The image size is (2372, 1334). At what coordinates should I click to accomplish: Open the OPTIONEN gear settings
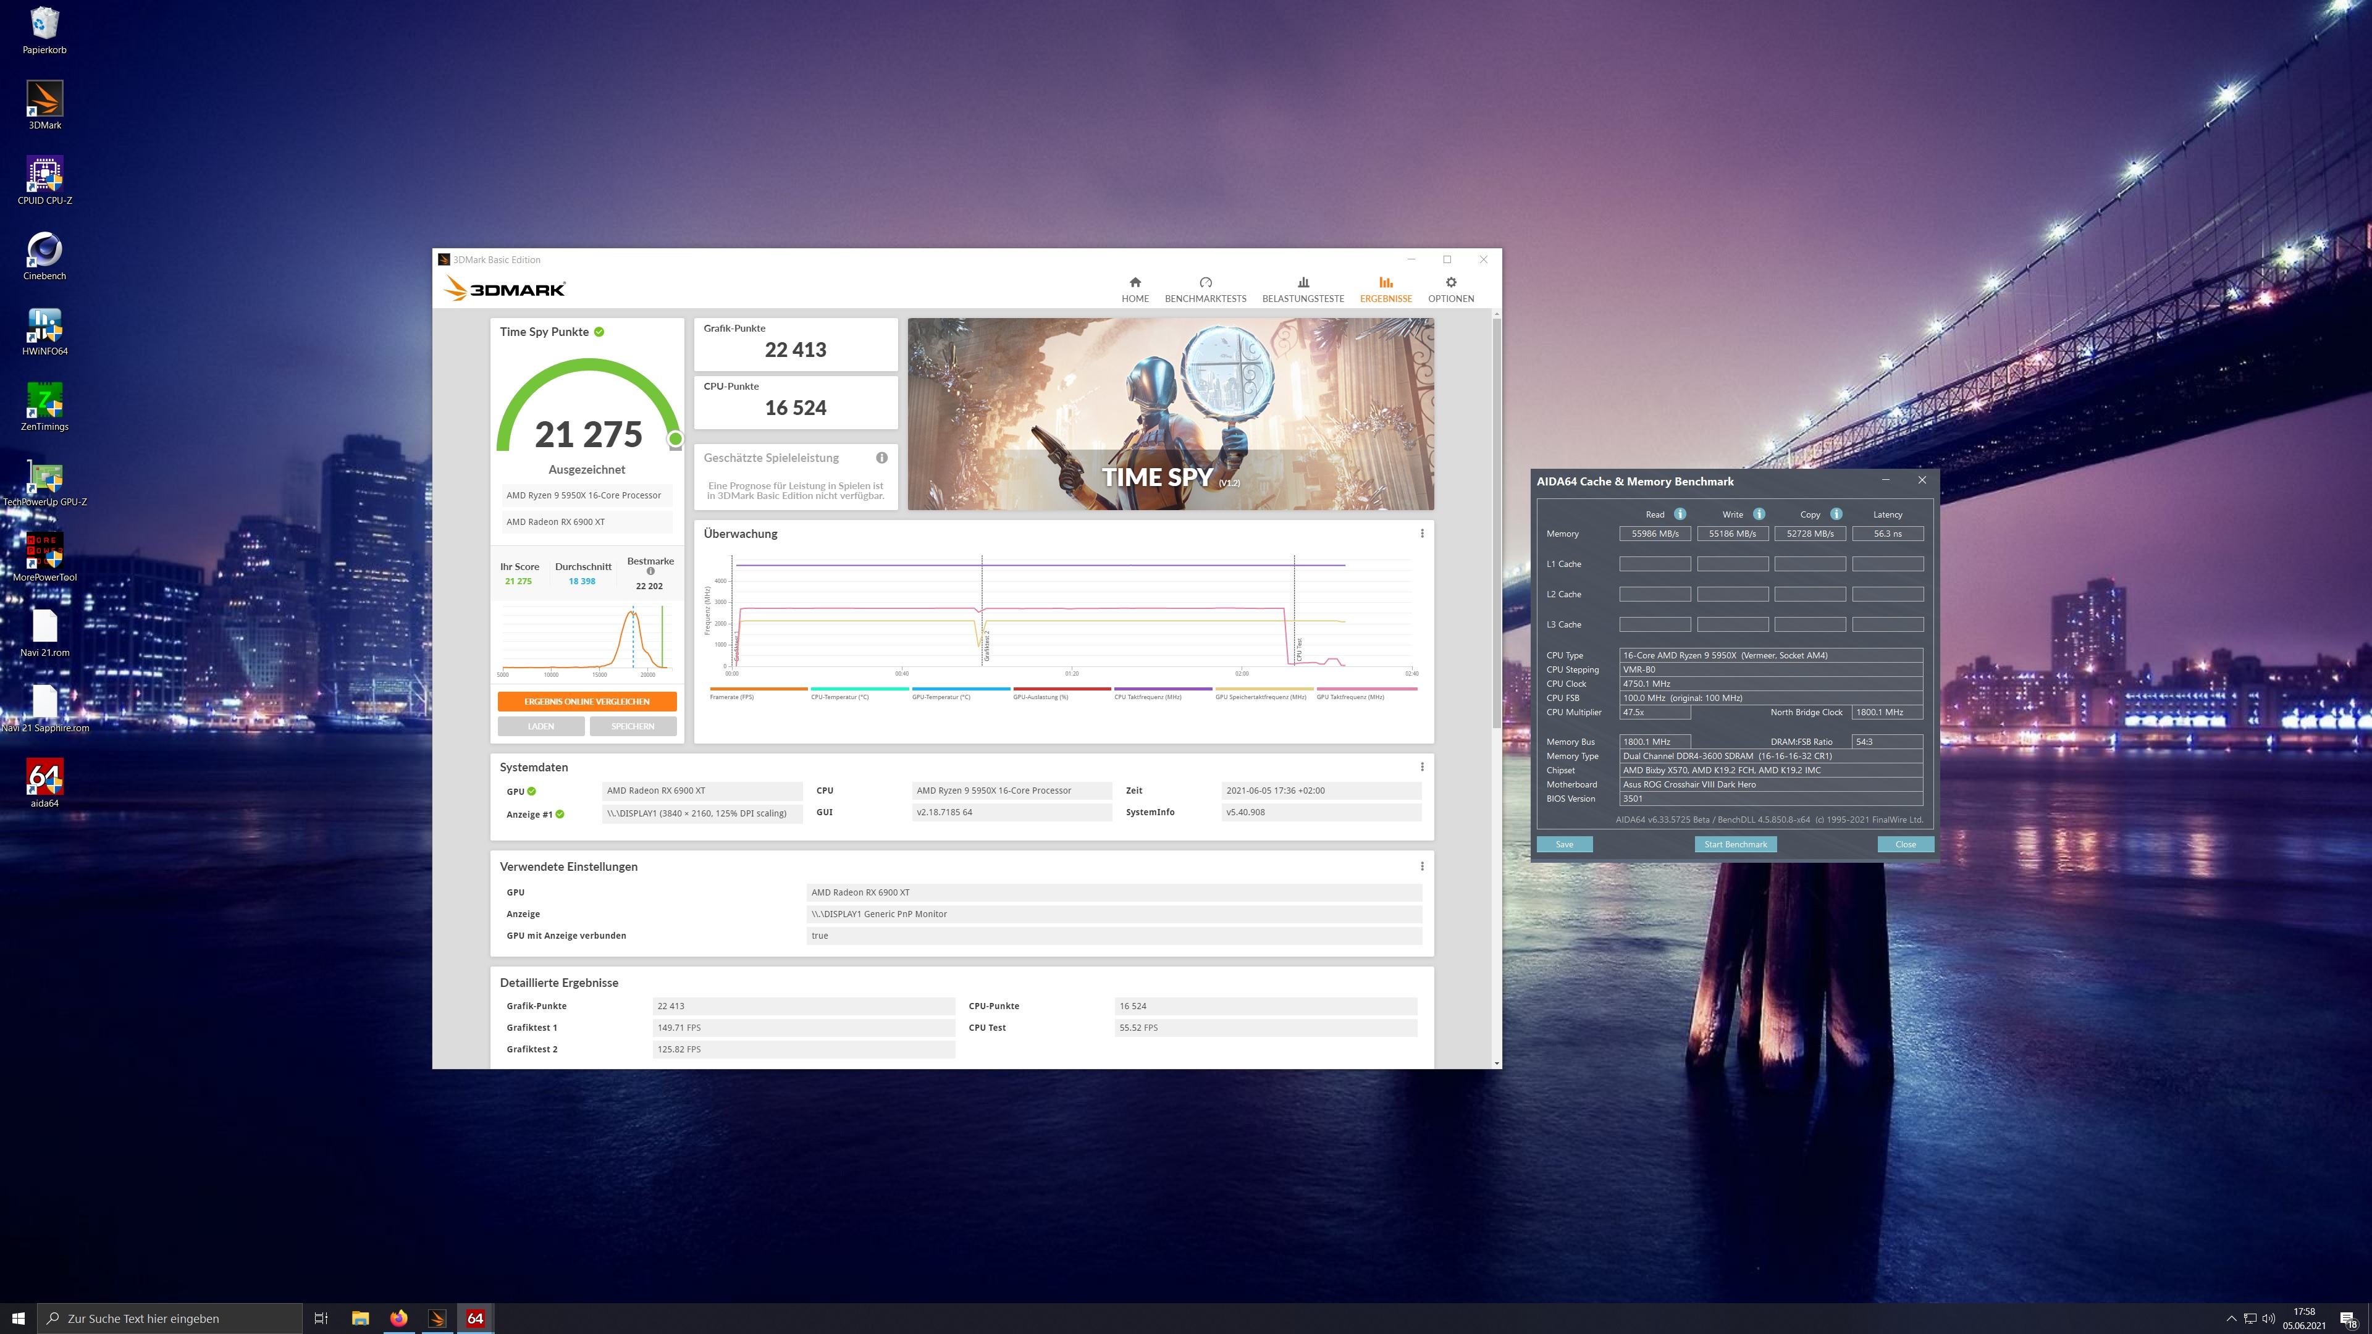(1450, 289)
